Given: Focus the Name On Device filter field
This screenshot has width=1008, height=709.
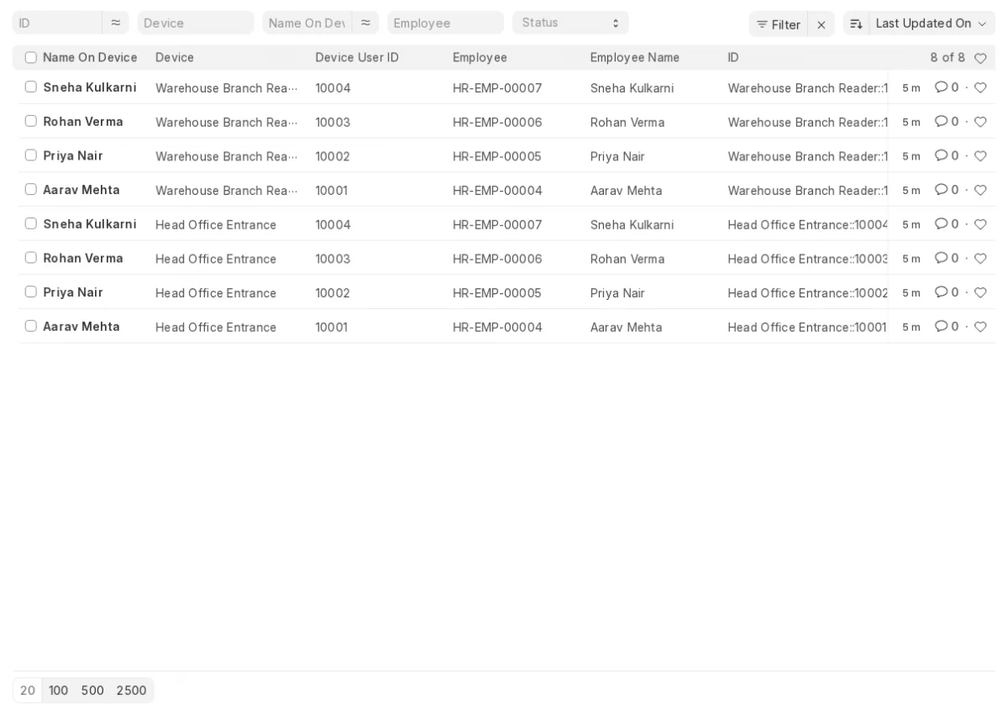Looking at the screenshot, I should pyautogui.click(x=307, y=23).
